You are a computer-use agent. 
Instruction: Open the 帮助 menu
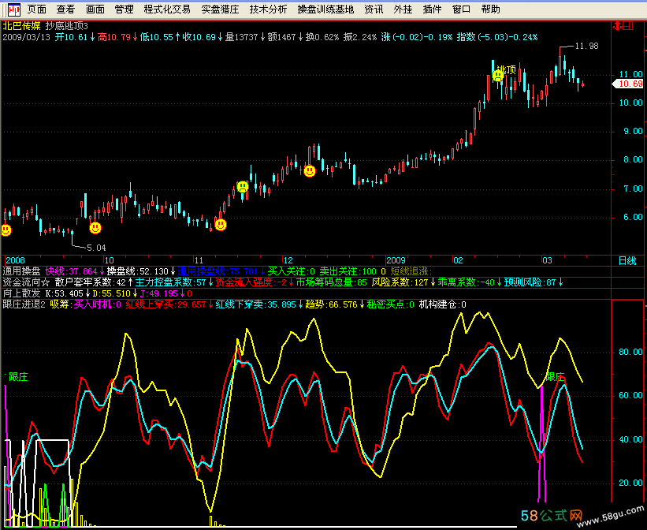pyautogui.click(x=490, y=9)
